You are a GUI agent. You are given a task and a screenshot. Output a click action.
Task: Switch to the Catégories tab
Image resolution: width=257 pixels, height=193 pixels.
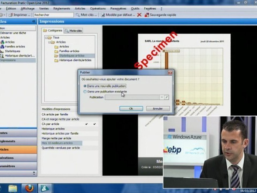click(52, 31)
